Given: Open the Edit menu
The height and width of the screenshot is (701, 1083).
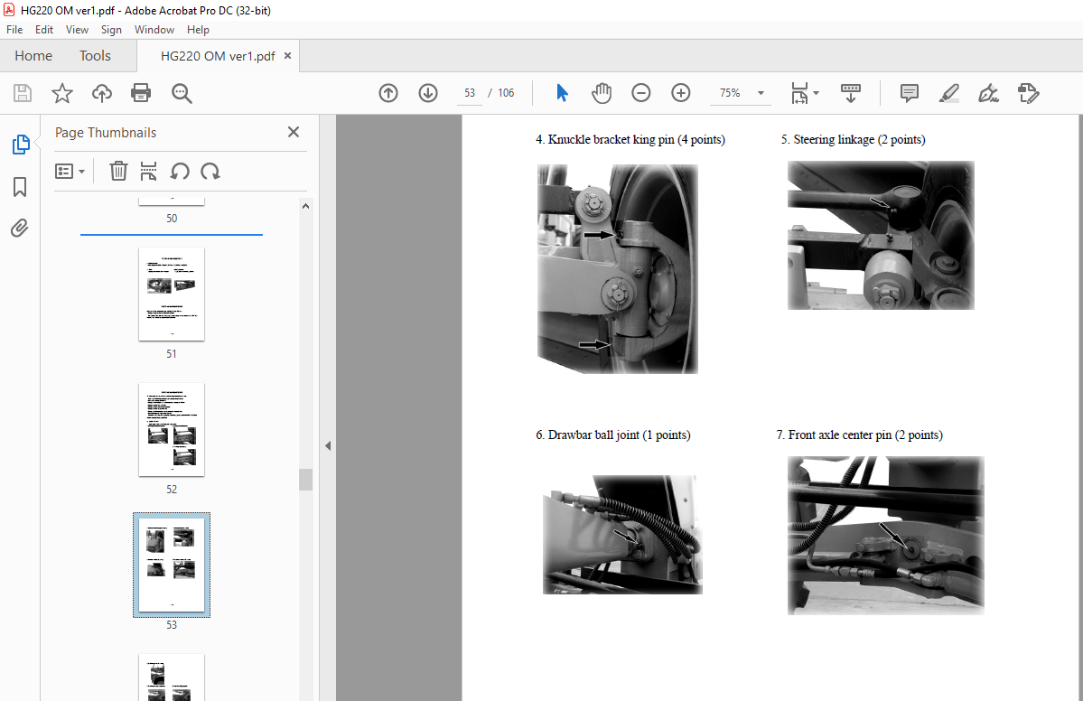Looking at the screenshot, I should tap(44, 30).
